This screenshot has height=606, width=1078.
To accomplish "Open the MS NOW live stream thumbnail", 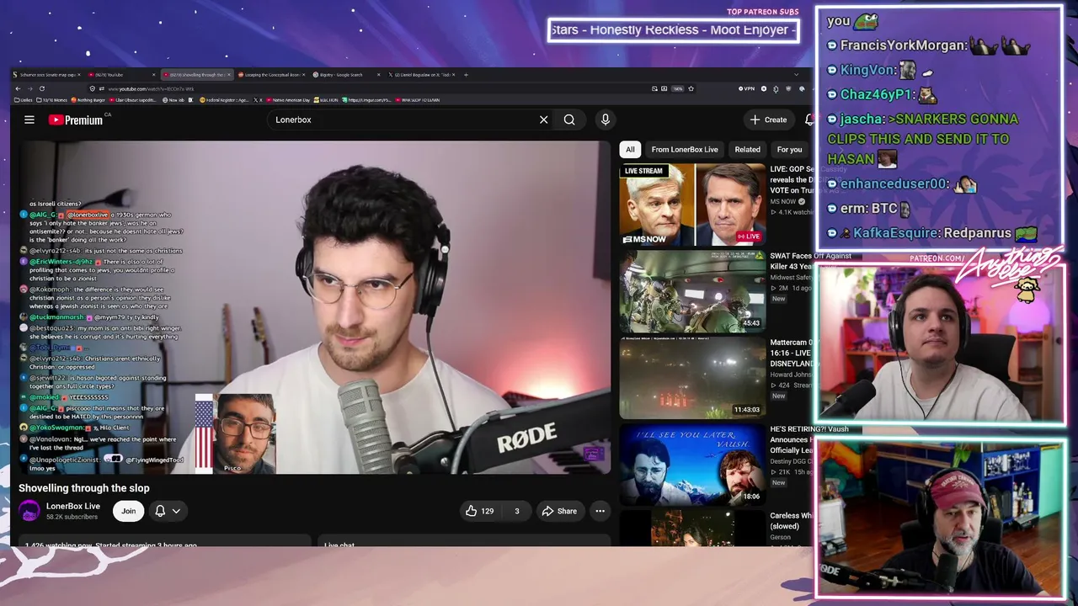I will pos(692,205).
